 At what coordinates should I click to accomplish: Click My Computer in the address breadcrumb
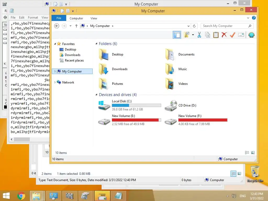[100, 26]
